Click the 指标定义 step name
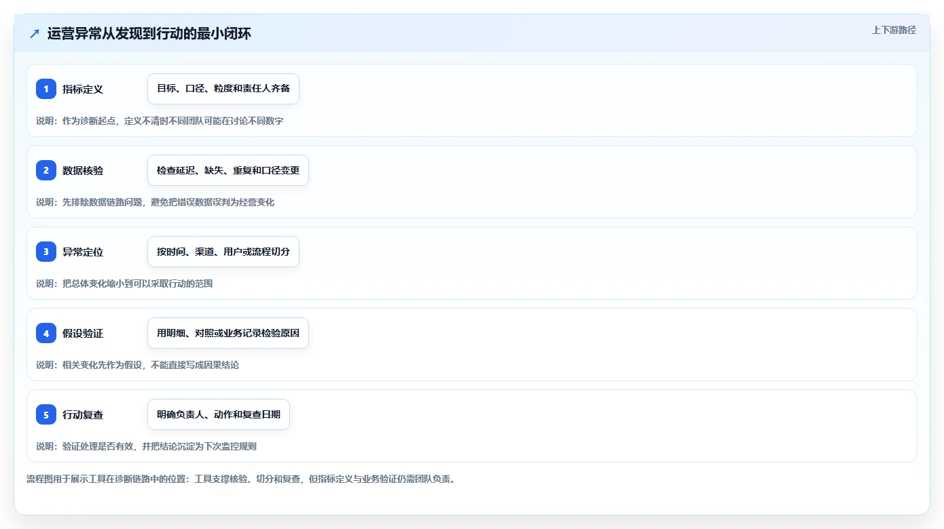 click(83, 89)
